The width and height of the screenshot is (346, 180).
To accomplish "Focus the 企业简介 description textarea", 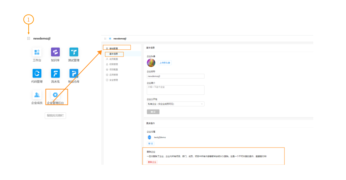I will (176, 90).
